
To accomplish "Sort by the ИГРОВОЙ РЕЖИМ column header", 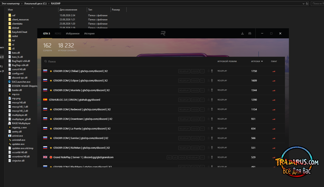I will point(227,61).
